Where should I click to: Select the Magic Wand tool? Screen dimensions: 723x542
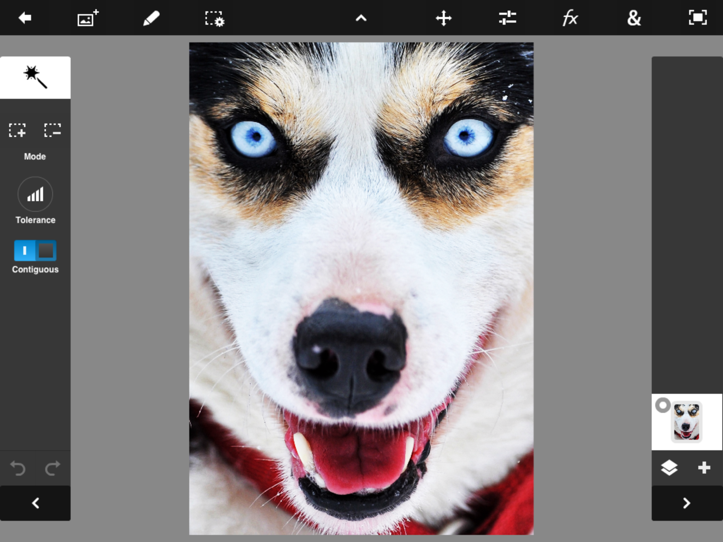[35, 77]
